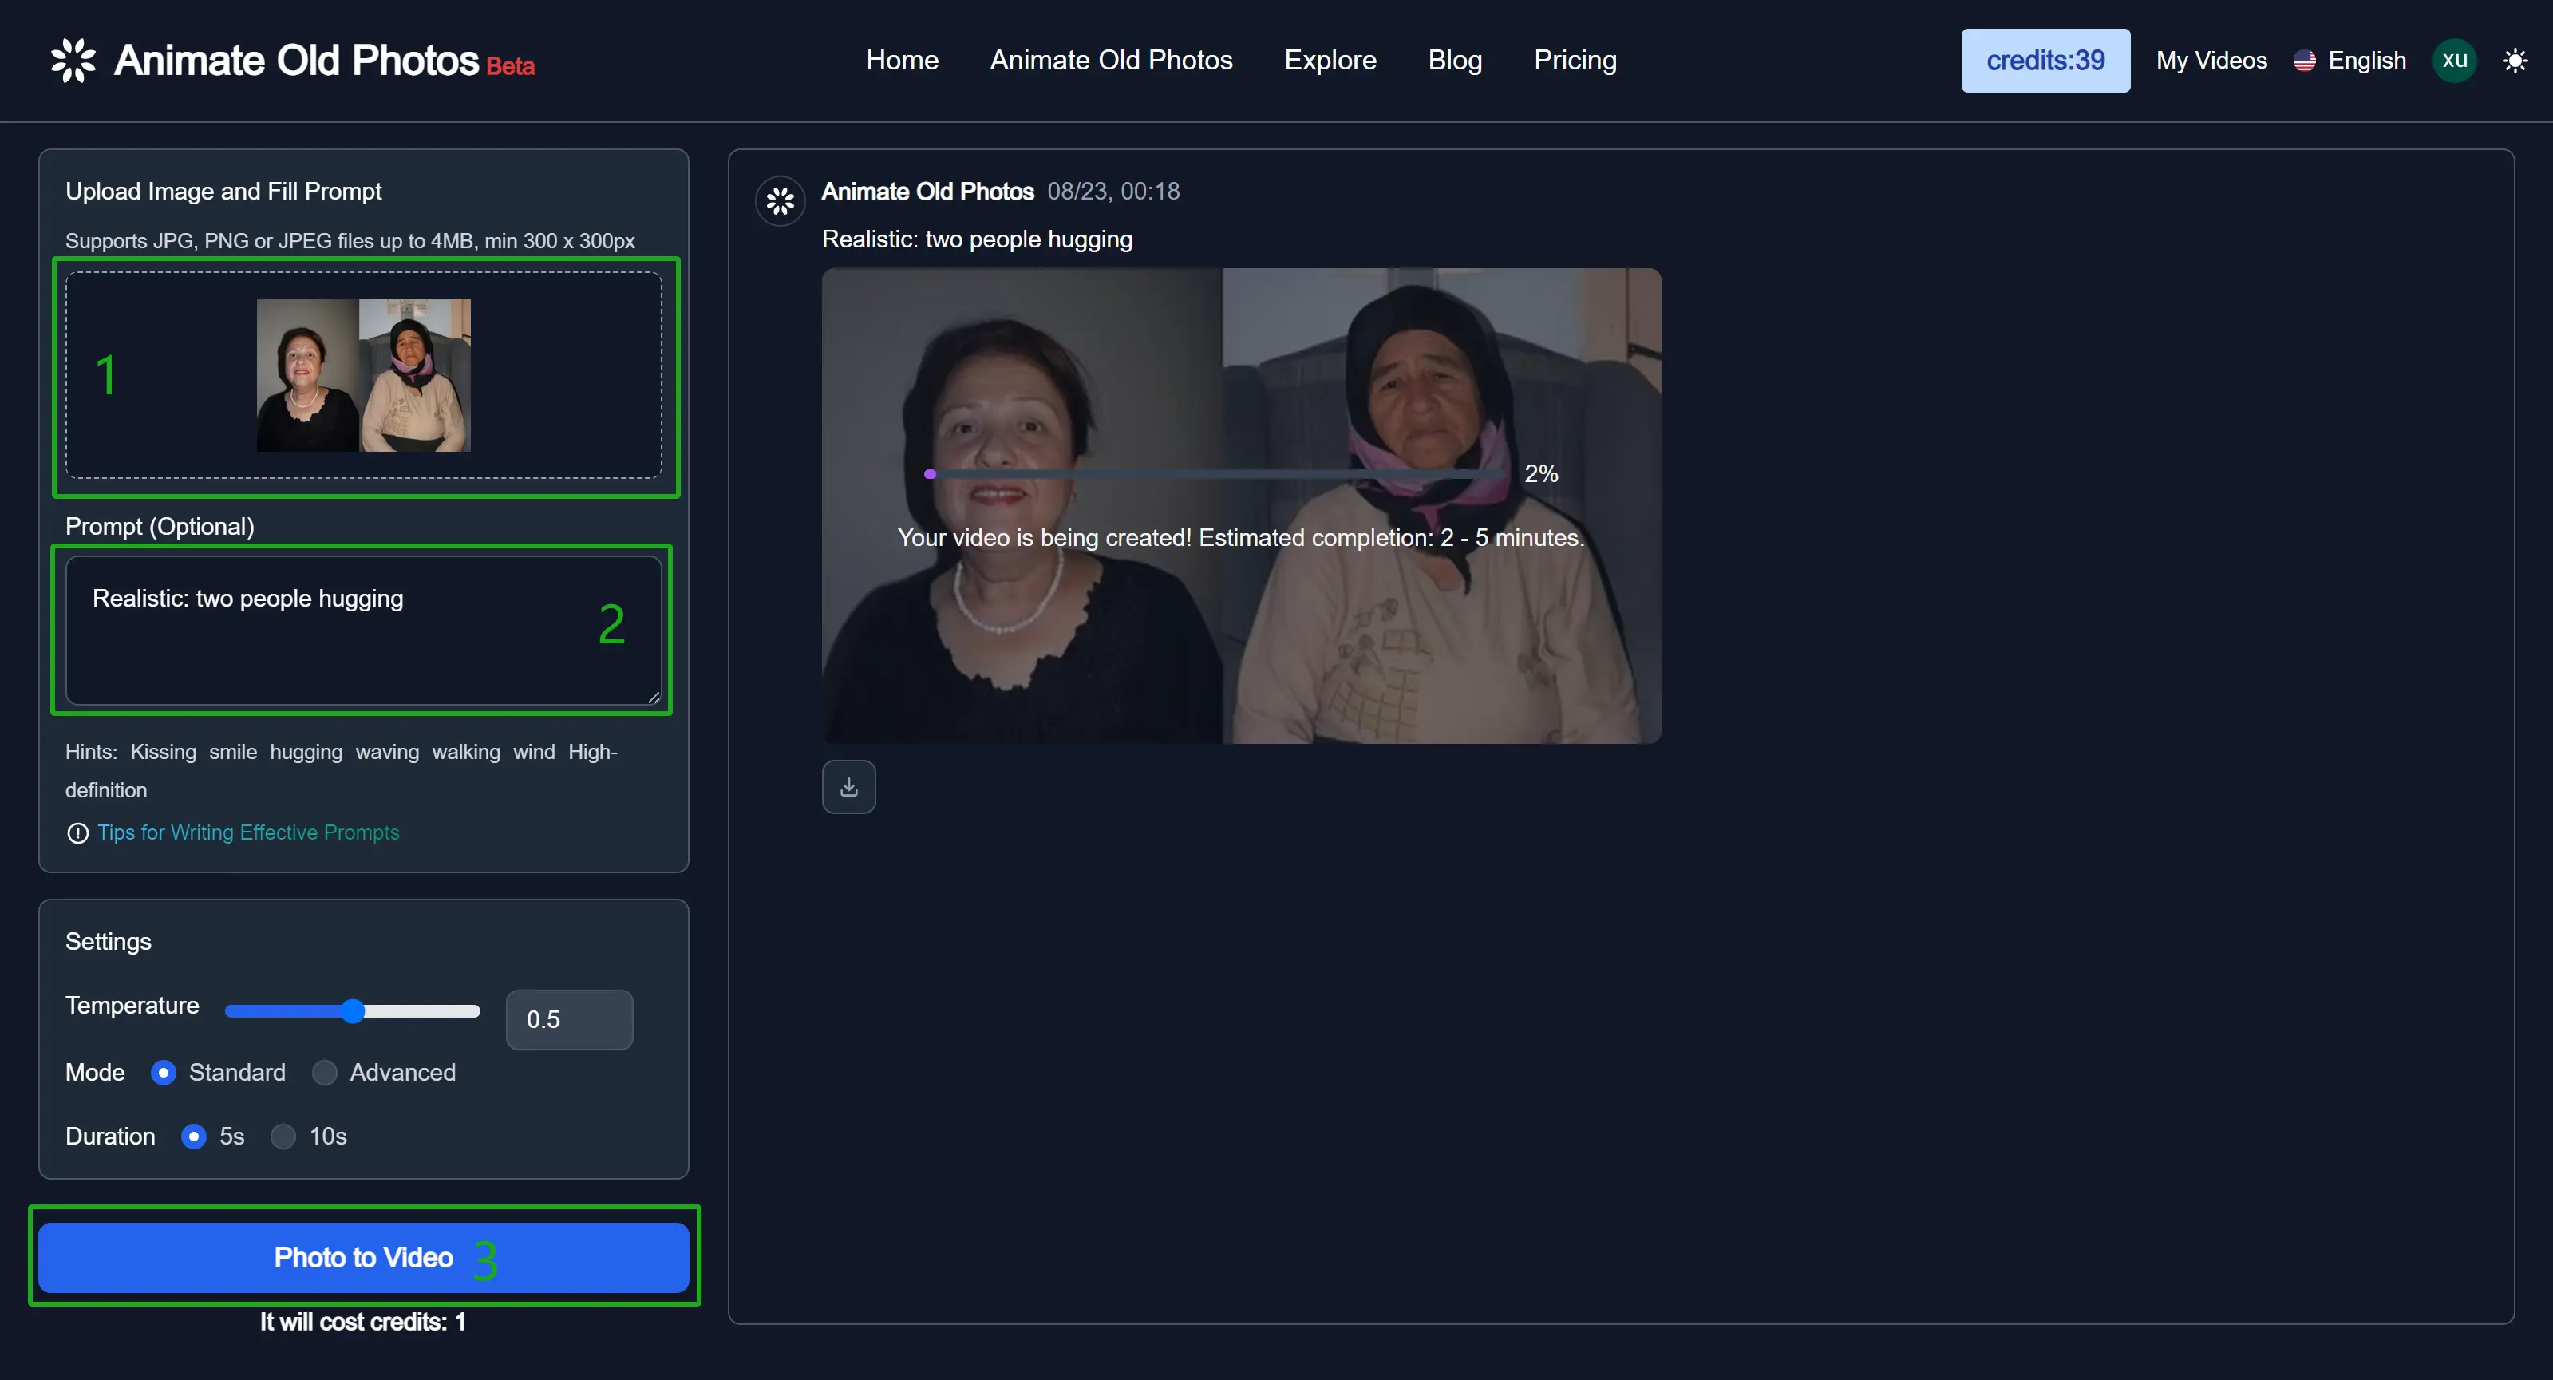Screen dimensions: 2553x1380
Task: Click the US flag language icon
Action: click(2305, 61)
